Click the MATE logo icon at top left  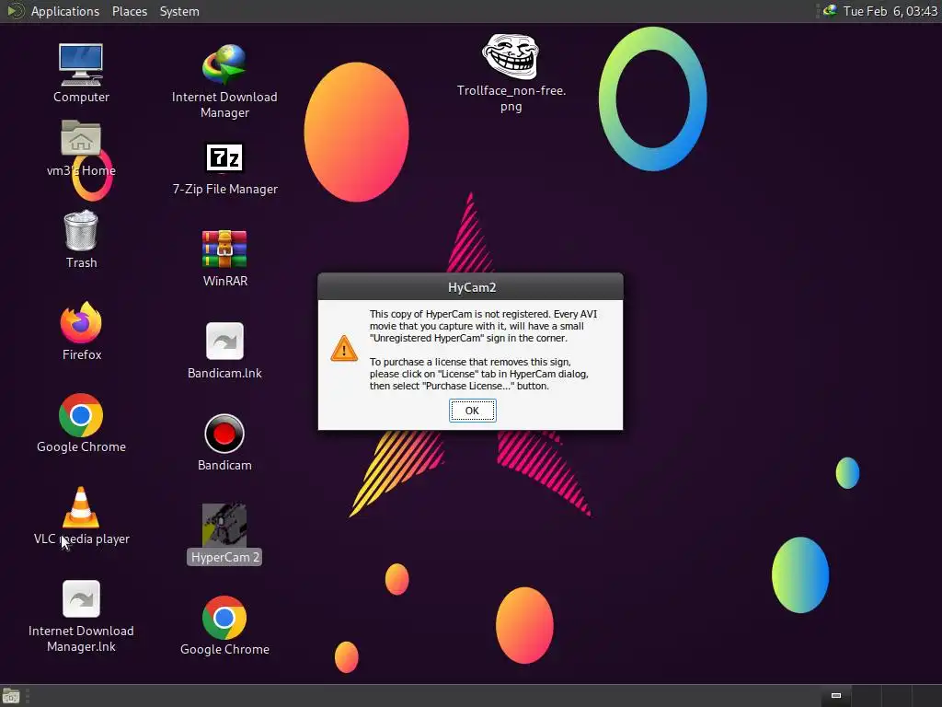[15, 11]
